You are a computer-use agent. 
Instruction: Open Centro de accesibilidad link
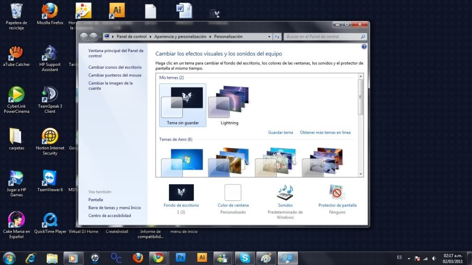tap(109, 216)
